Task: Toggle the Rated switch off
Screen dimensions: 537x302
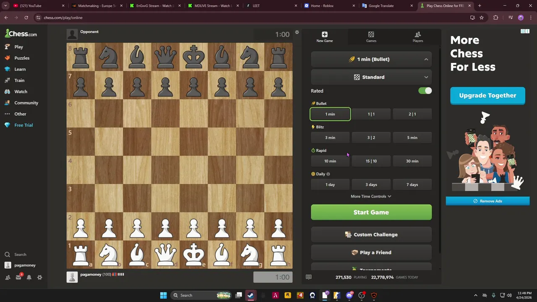Action: [425, 91]
